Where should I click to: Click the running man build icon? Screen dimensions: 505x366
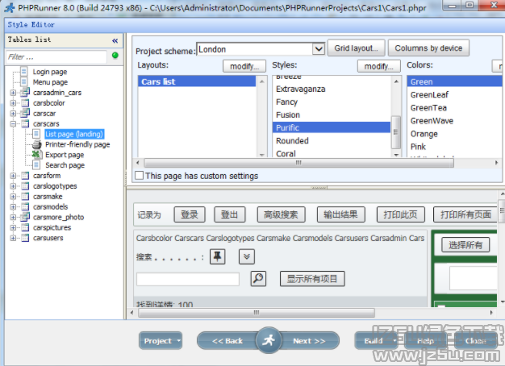[269, 341]
